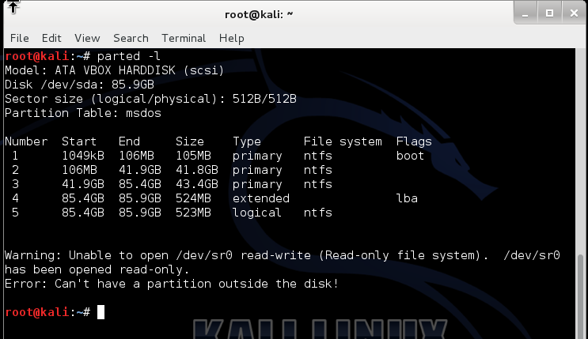Click 'Model: ATA VBOX HARDDISK (scsi)' line

pyautogui.click(x=115, y=70)
